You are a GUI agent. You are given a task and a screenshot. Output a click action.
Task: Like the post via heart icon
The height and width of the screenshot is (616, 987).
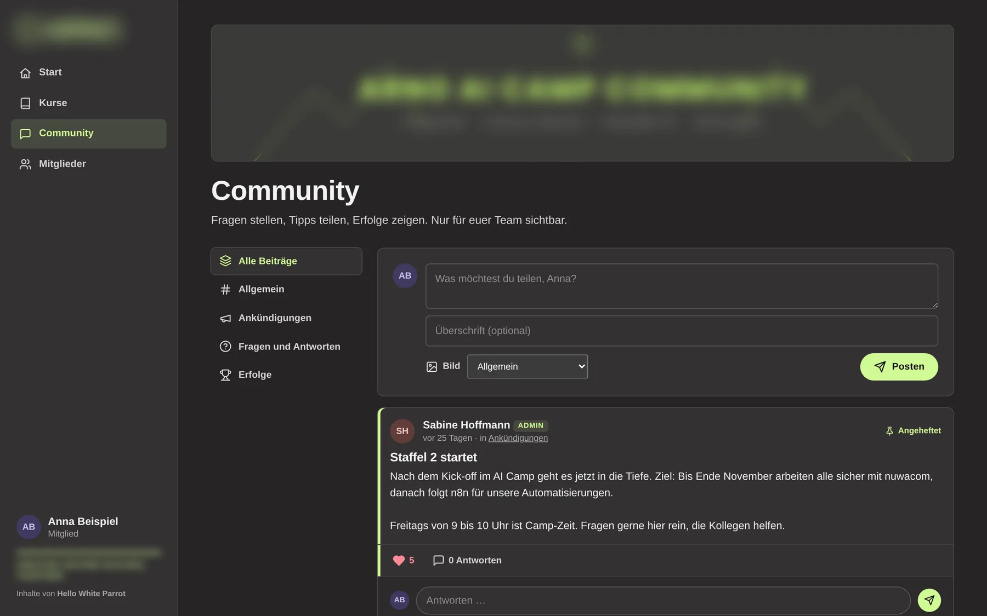click(x=404, y=561)
